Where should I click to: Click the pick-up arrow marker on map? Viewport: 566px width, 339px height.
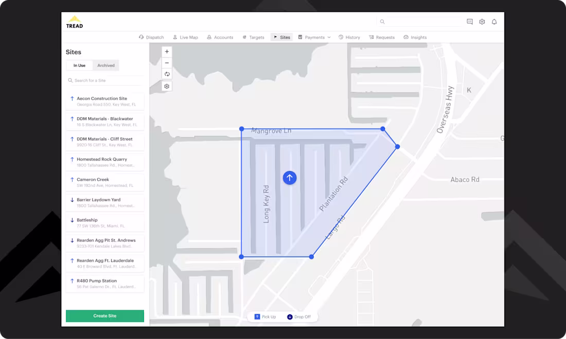tap(290, 178)
